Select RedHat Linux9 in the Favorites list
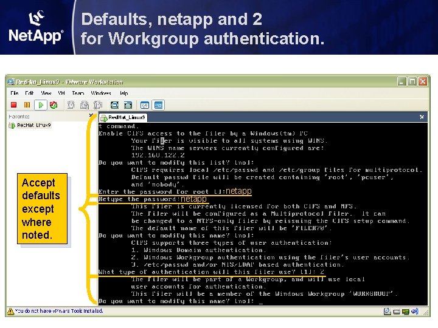Image resolution: width=438 pixels, height=328 pixels. (30, 125)
